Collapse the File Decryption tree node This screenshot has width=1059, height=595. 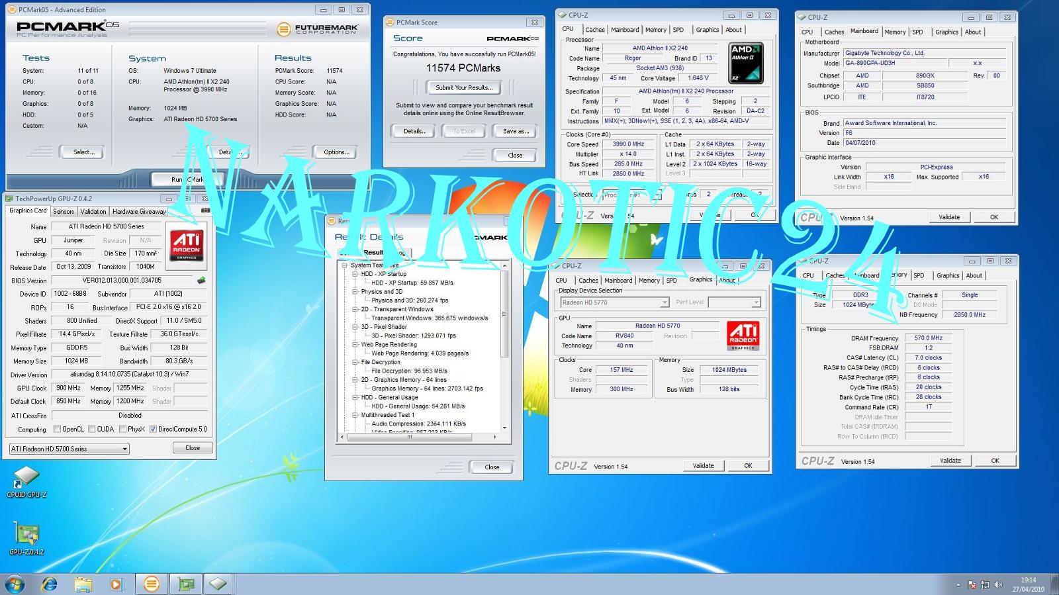coord(355,362)
